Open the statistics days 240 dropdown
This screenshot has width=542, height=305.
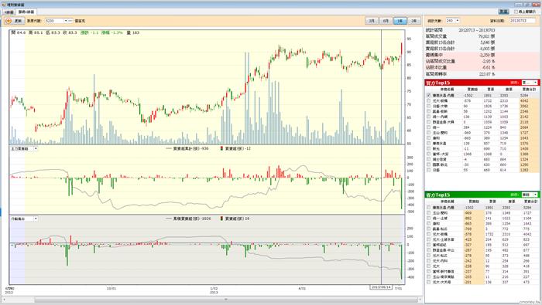coord(458,21)
